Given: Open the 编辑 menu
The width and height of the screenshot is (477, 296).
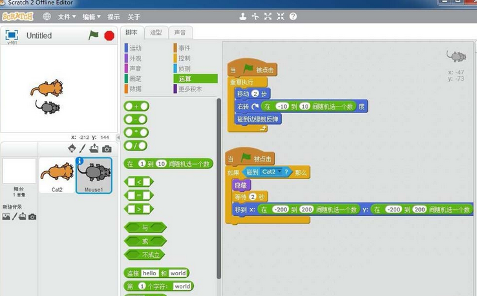Looking at the screenshot, I should [91, 17].
